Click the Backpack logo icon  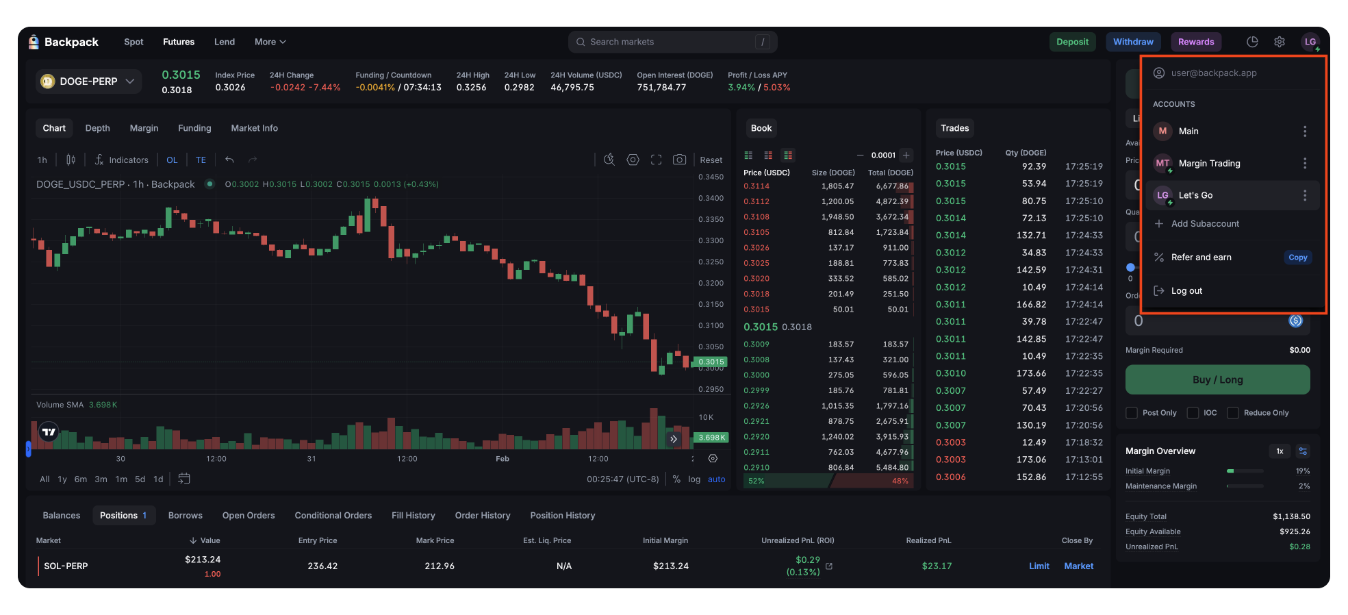click(34, 42)
